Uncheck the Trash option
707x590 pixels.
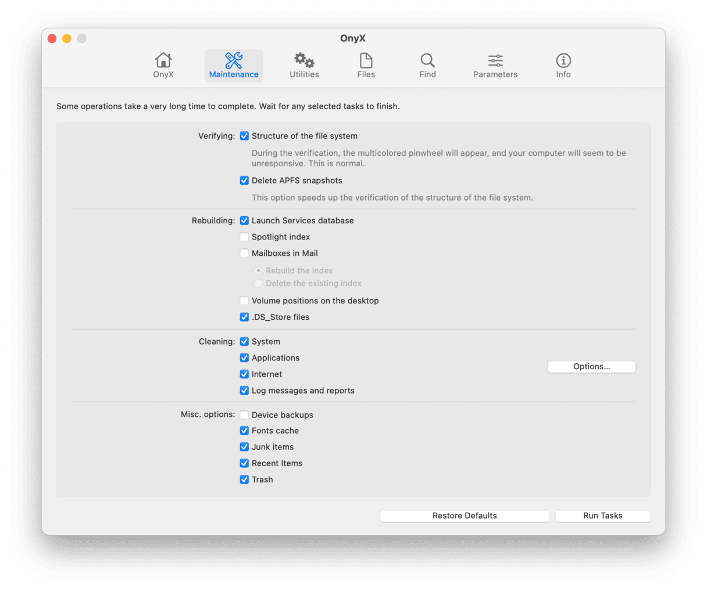[244, 480]
